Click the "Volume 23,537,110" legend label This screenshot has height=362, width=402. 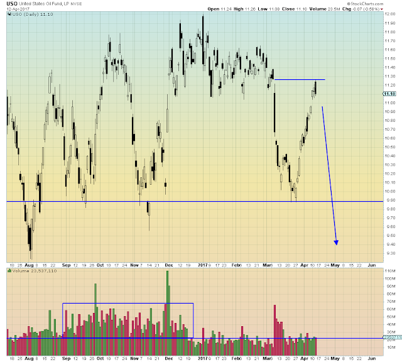(x=35, y=271)
